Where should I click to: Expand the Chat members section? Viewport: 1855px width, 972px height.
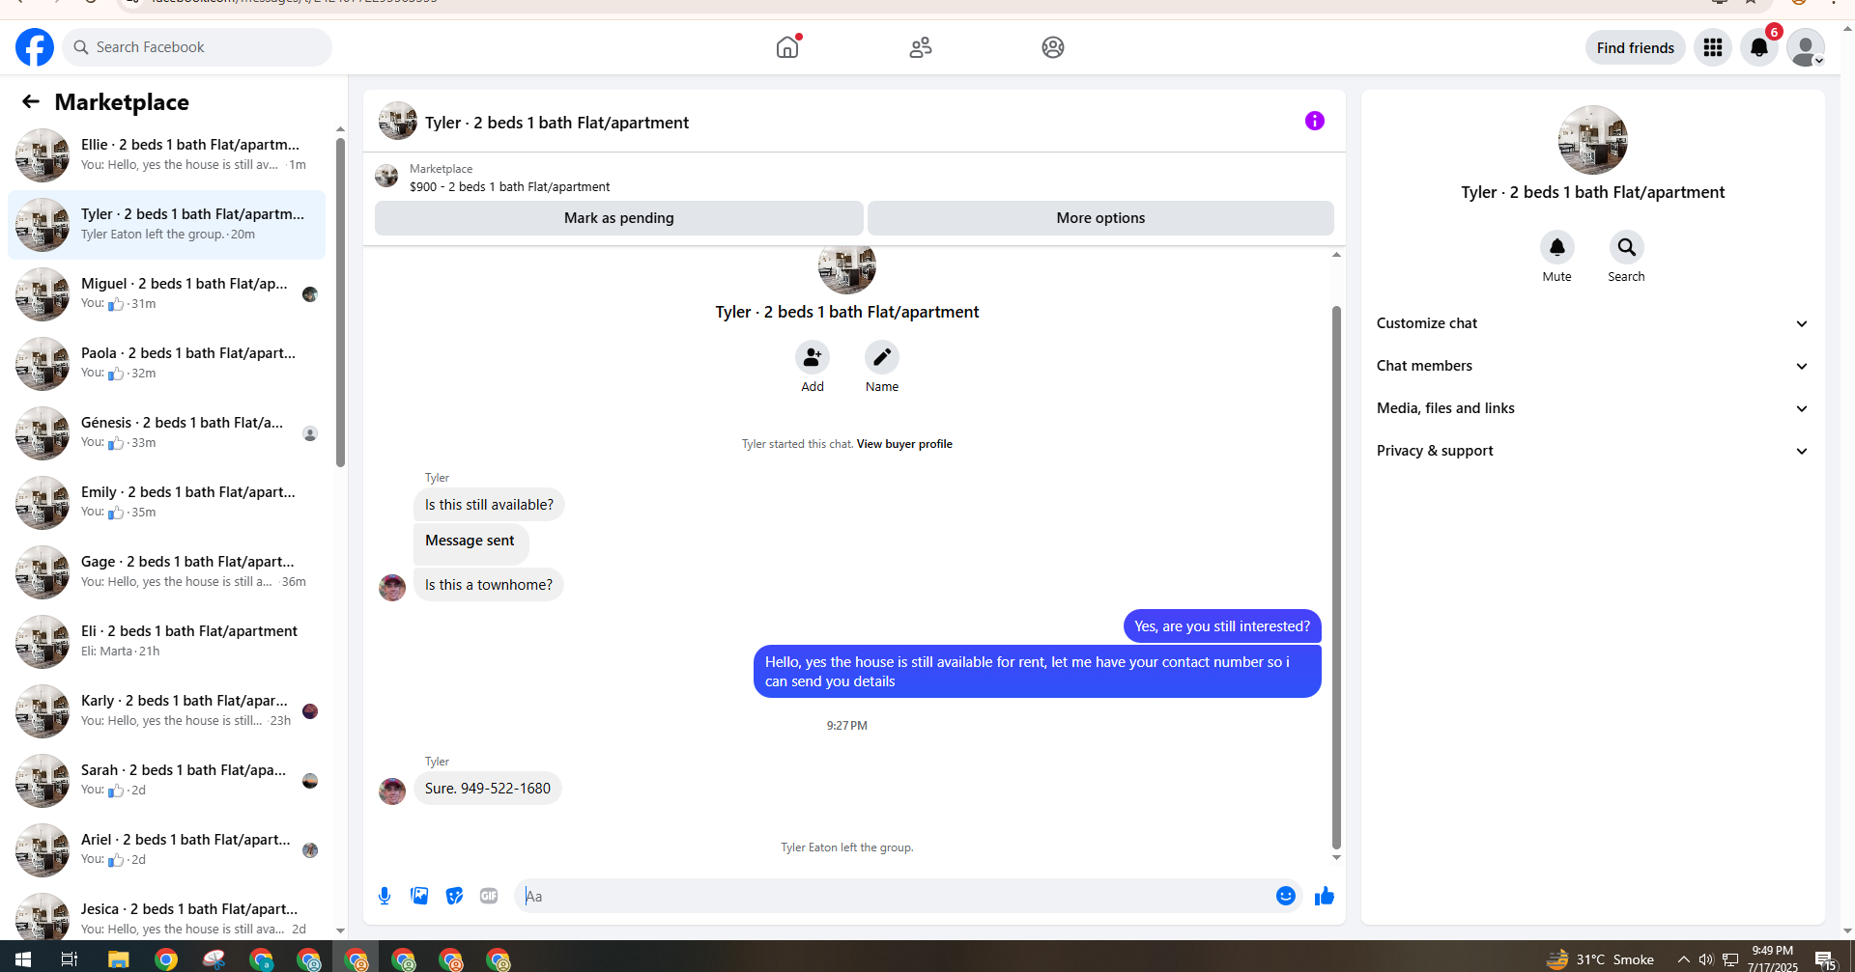(1592, 366)
